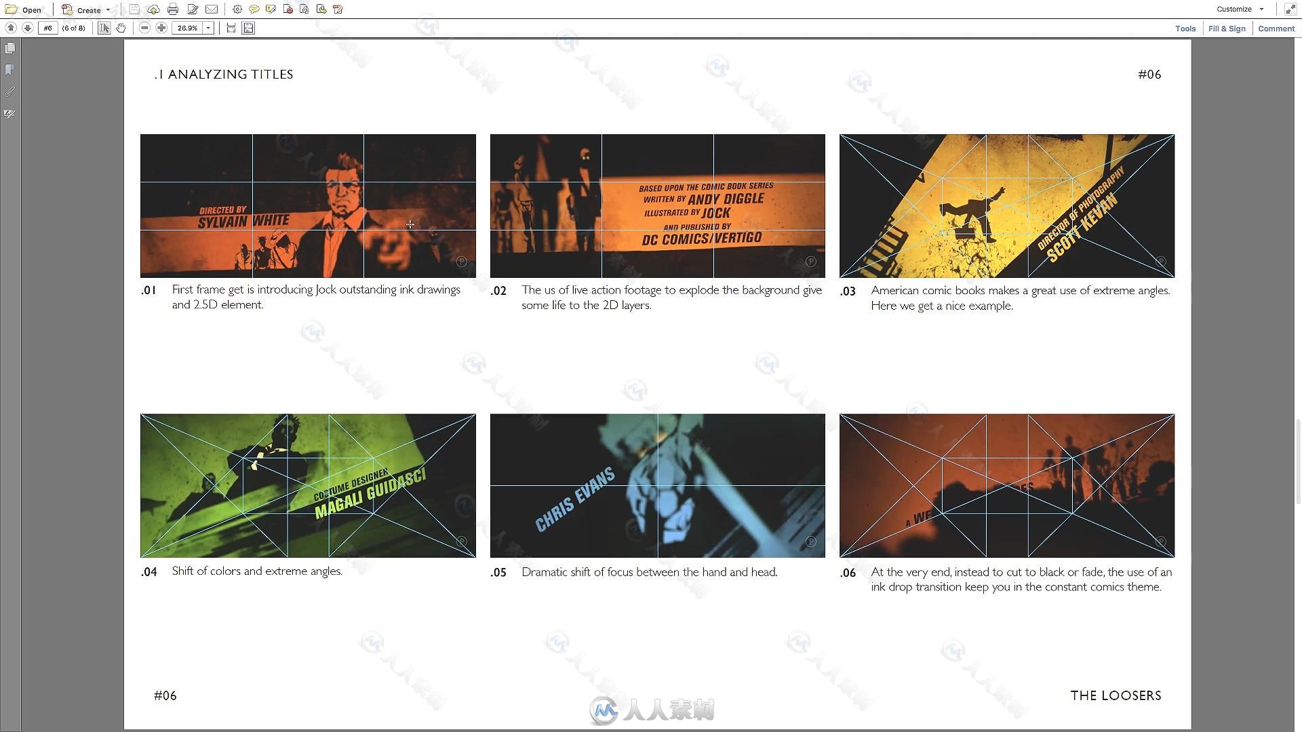Click the Scott Kevan yellow frame .03
The image size is (1302, 732).
(1007, 206)
